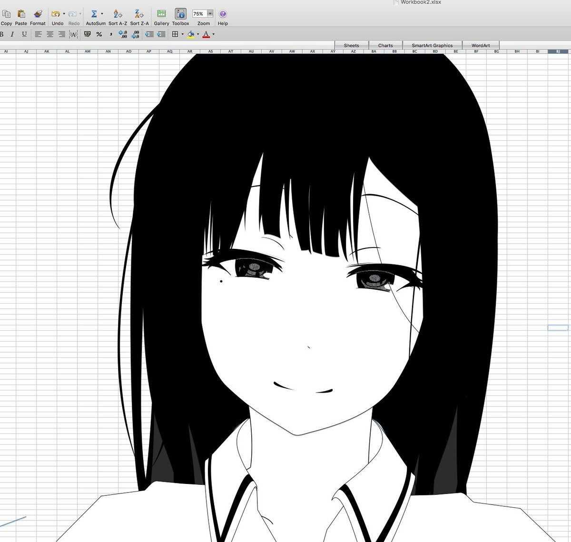Apply percent style to cells
The image size is (571, 542).
(x=99, y=34)
